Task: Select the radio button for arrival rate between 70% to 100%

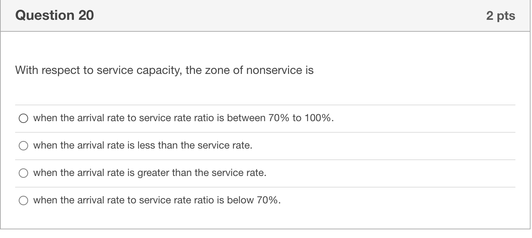Action: (23, 118)
